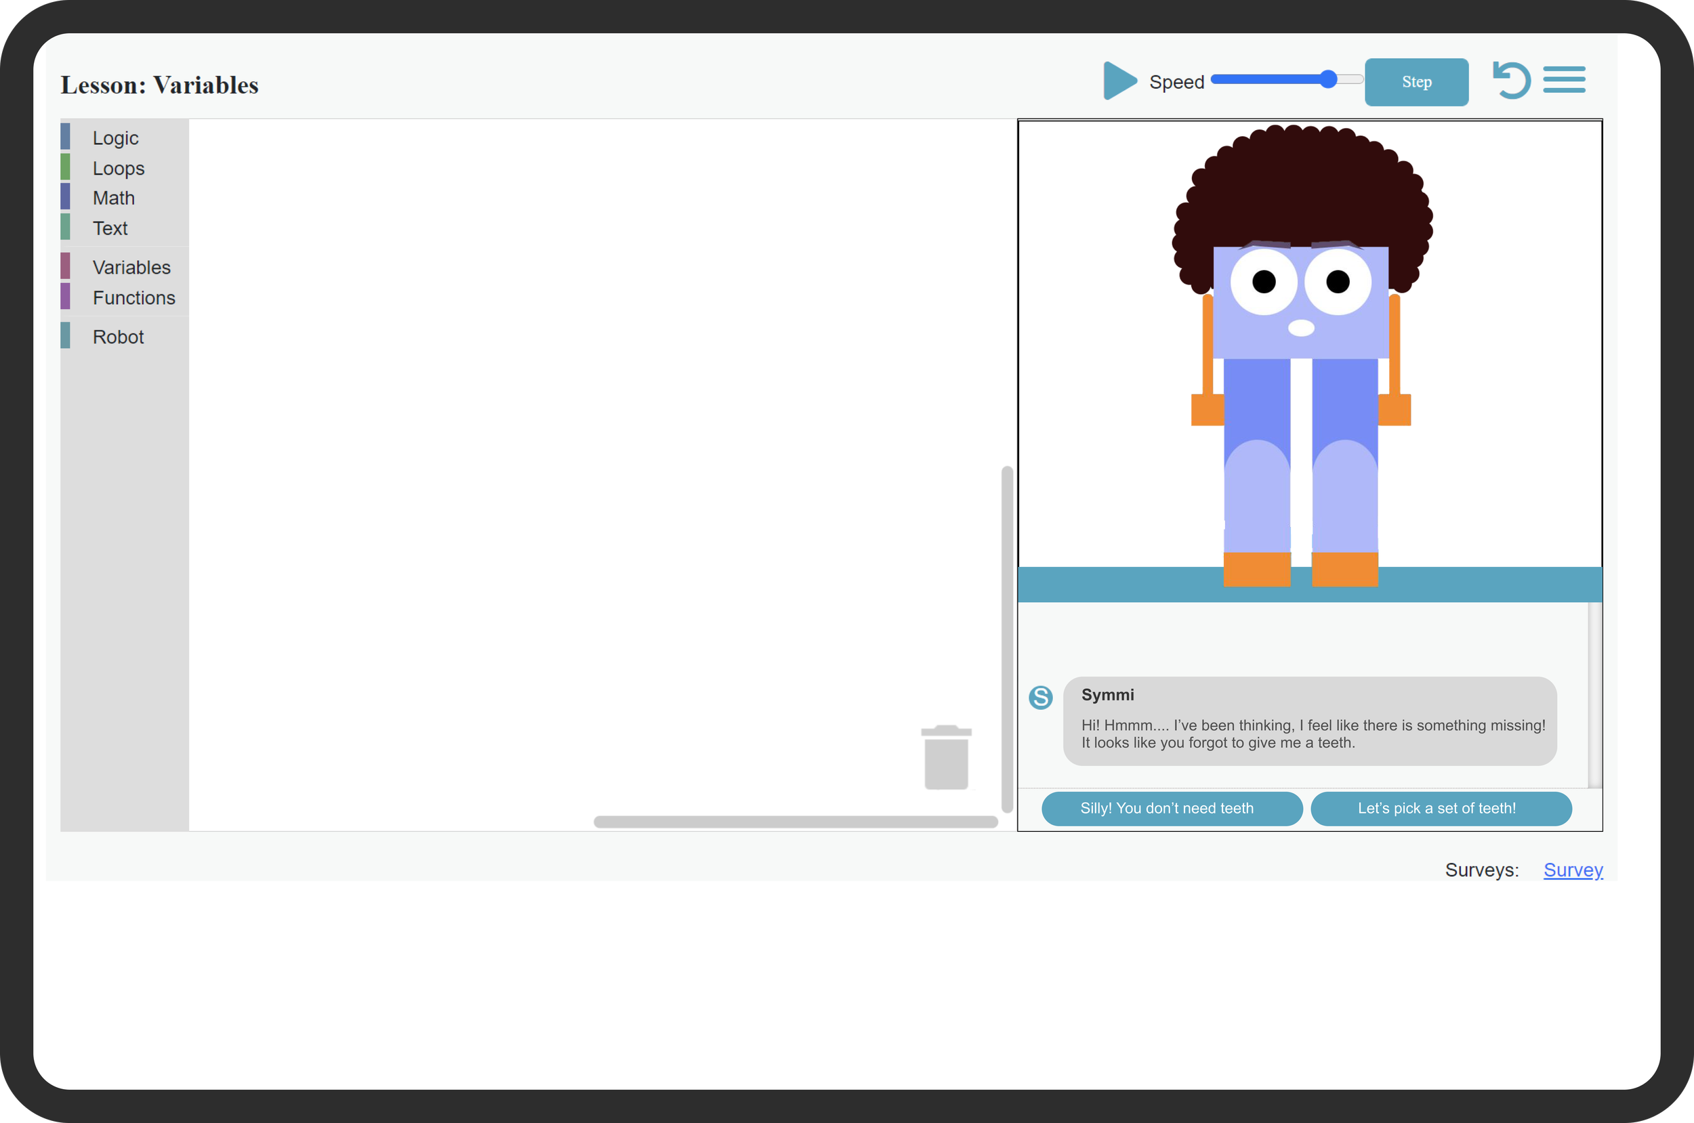1694x1123 pixels.
Task: Select the Functions category
Action: tap(133, 298)
